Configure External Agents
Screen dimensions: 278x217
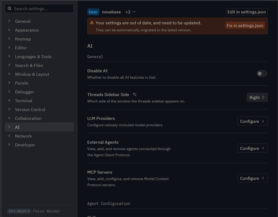click(252, 148)
